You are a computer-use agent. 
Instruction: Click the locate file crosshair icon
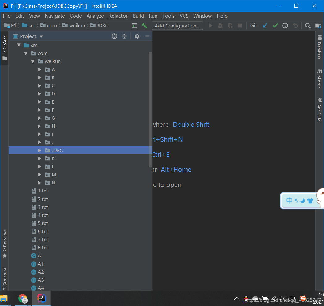(114, 36)
